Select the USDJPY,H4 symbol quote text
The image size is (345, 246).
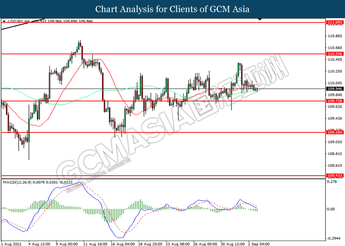pyautogui.click(x=50, y=21)
